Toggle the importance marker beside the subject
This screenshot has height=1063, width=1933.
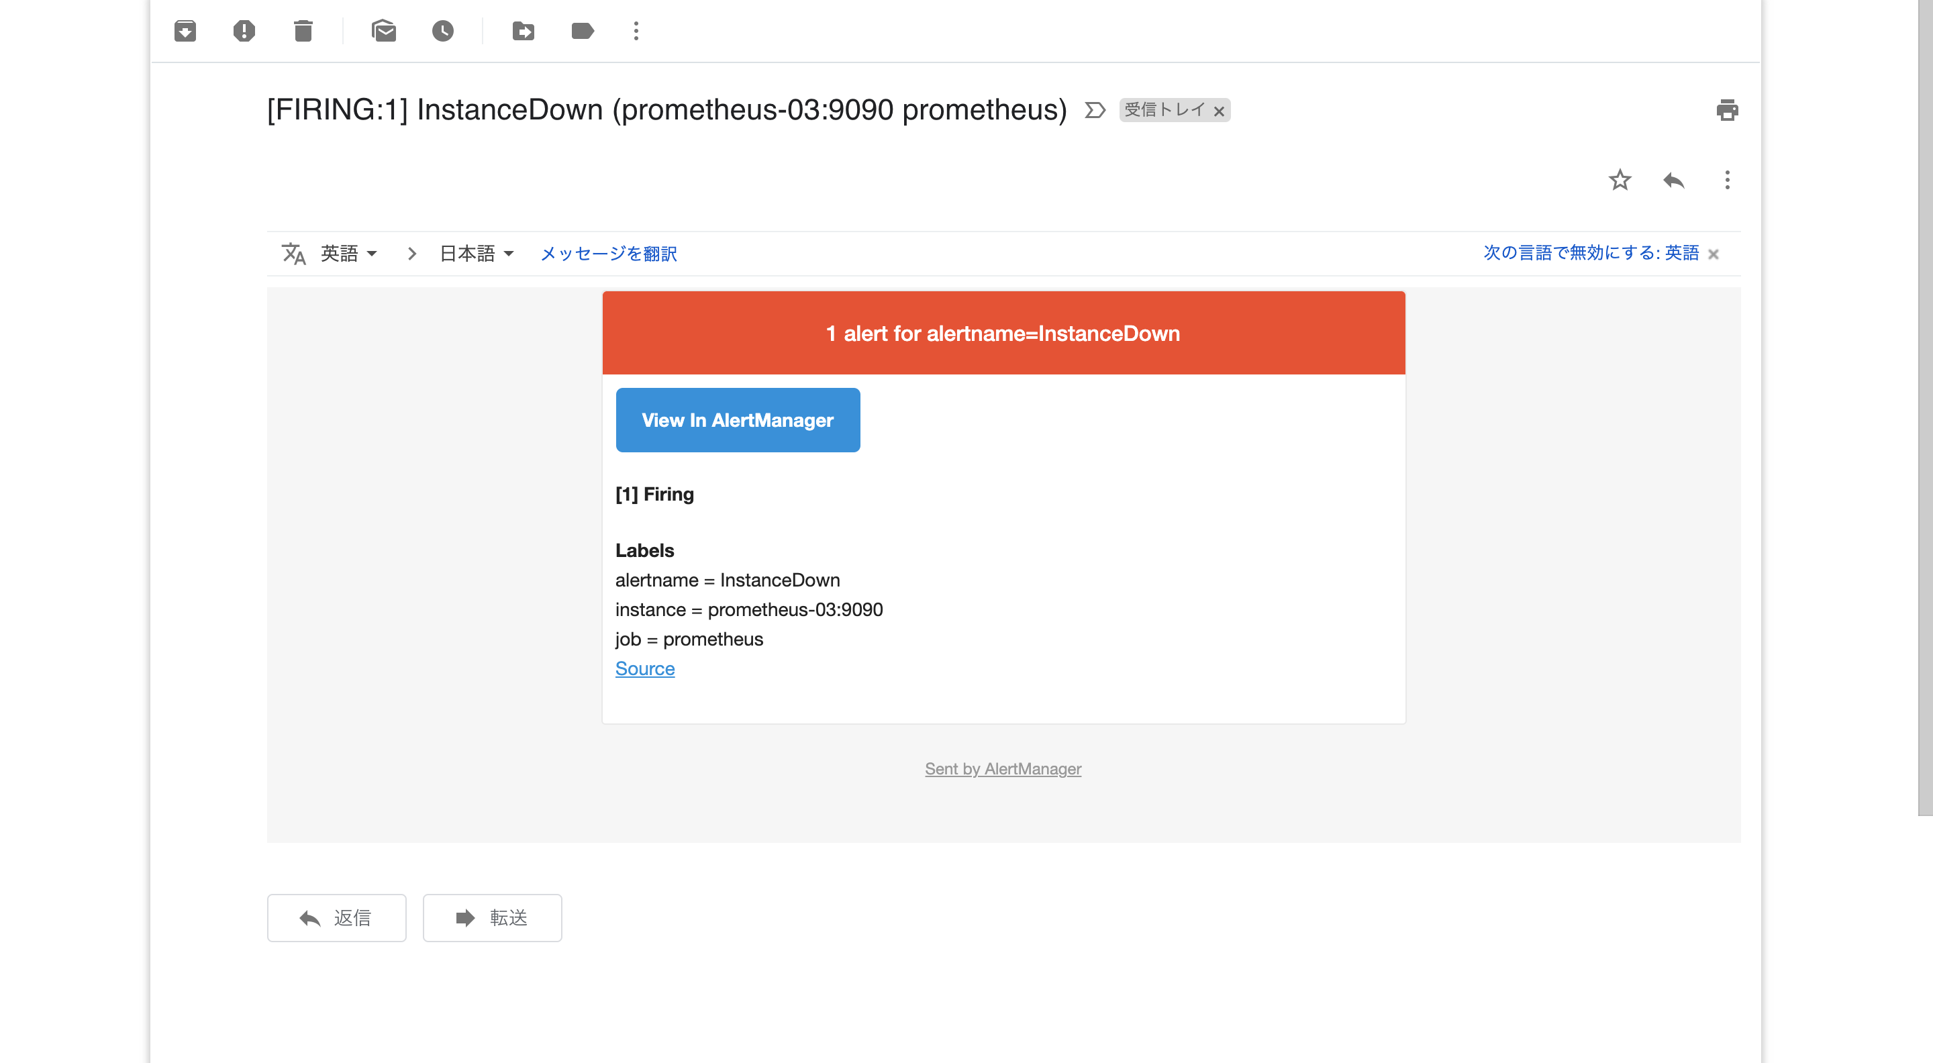[1095, 110]
